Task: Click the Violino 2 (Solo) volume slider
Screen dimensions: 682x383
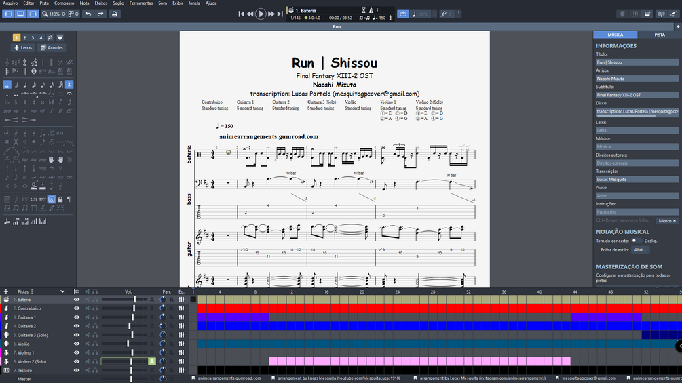Action: (124, 361)
